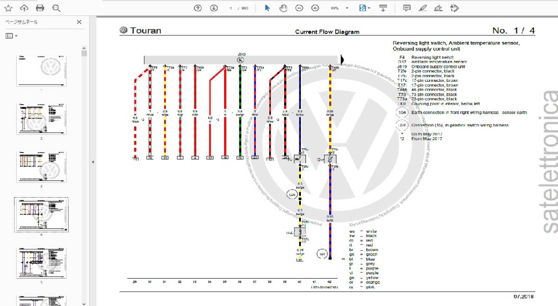Click the "/ 960" total page count
This screenshot has width=558, height=306.
(x=243, y=8)
